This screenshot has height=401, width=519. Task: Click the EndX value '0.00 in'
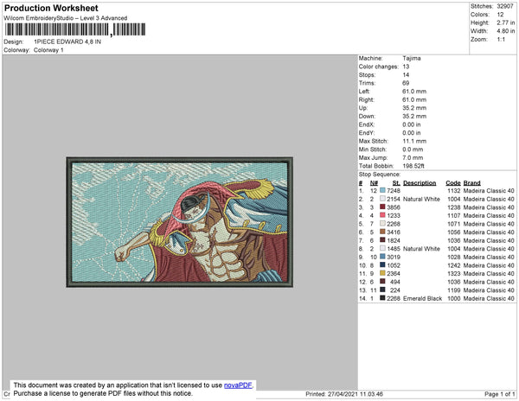412,124
